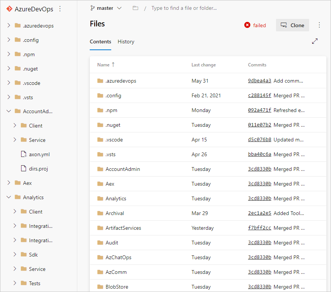Expand the .nuget folder in the sidebar
This screenshot has height=292, width=331.
(9, 68)
